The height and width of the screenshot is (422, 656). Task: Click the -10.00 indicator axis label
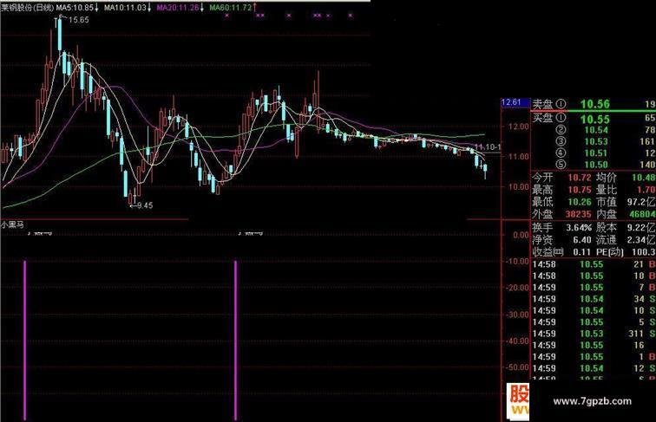tap(517, 261)
